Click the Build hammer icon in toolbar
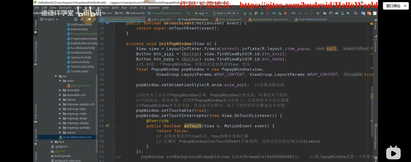Viewport: 411px width, 162px height. pos(188,13)
